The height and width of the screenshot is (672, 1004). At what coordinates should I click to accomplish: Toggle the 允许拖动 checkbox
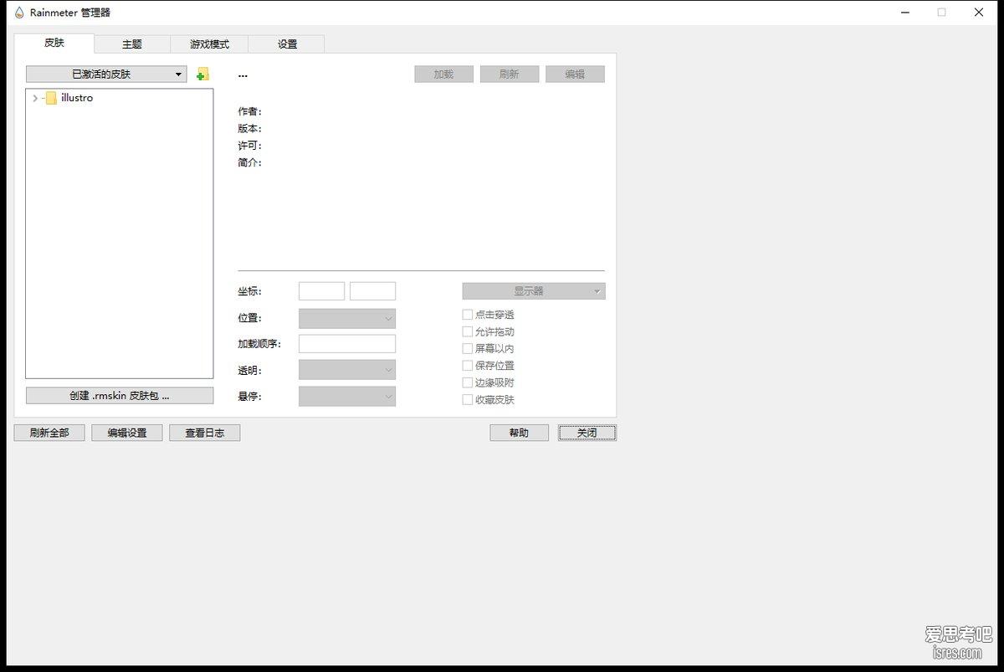pyautogui.click(x=468, y=331)
